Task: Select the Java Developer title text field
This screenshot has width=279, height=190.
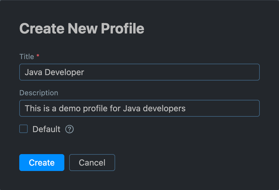Action: point(139,72)
